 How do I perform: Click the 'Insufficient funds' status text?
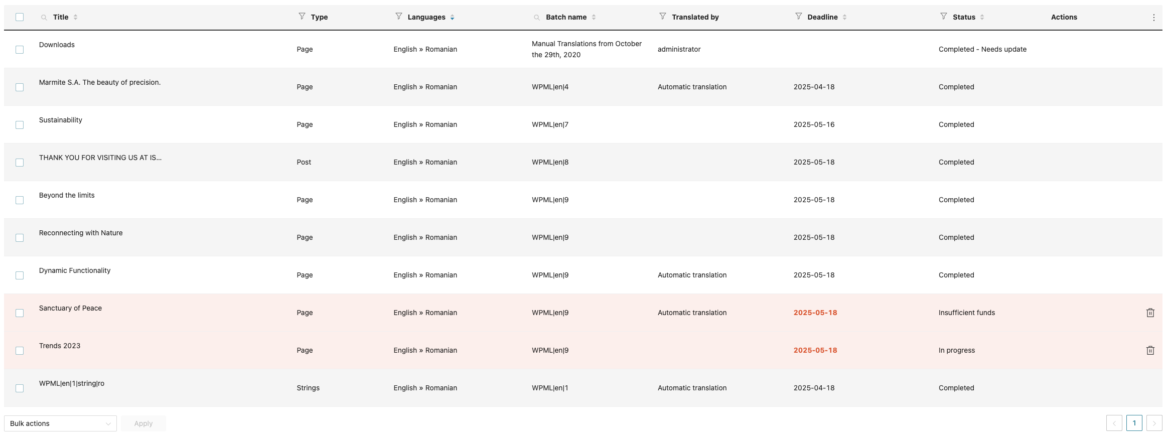(967, 313)
